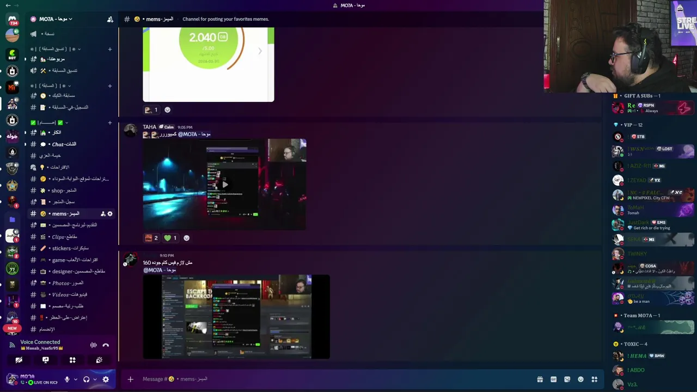Click the plus attachment button in message bar

click(x=130, y=379)
